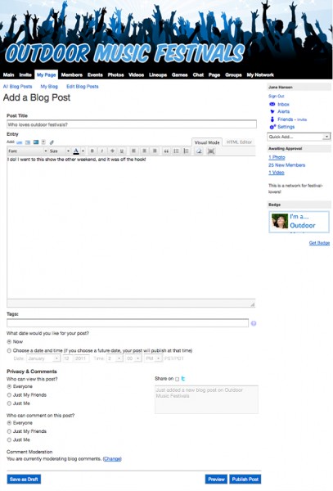This screenshot has height=491, width=333.
Task: Go to the Members navigation tab
Action: [x=72, y=74]
